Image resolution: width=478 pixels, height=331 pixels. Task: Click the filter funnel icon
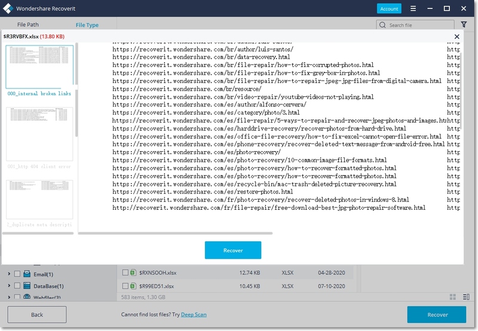[x=464, y=24]
